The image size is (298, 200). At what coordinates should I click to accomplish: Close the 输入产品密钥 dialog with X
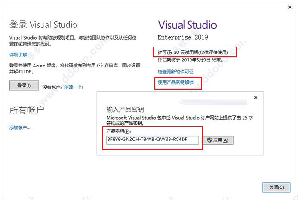click(256, 97)
